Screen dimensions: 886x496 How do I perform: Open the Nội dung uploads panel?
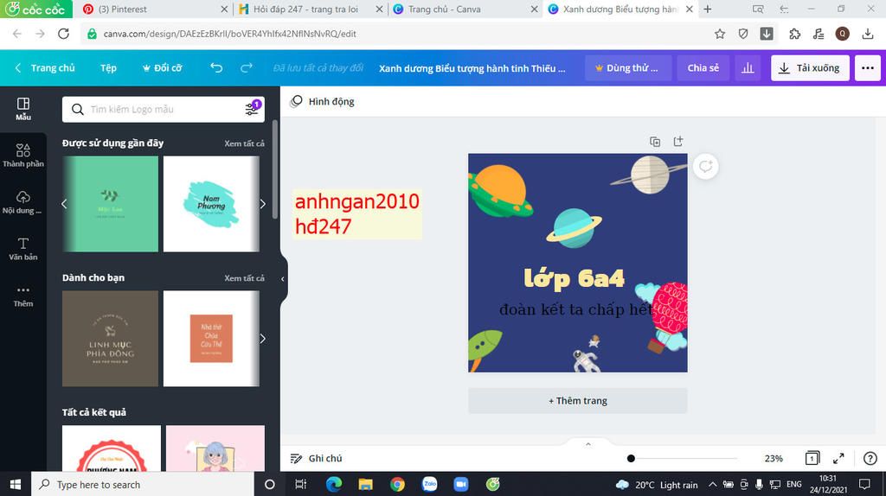(x=23, y=202)
